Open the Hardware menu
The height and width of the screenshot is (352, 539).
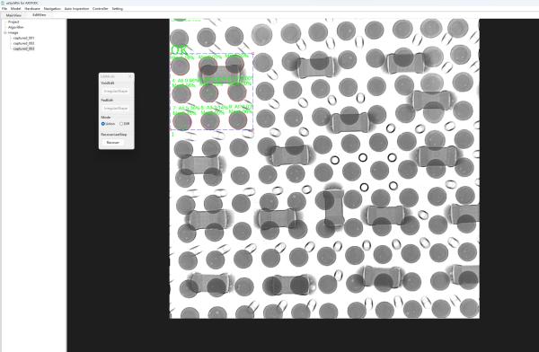(32, 9)
